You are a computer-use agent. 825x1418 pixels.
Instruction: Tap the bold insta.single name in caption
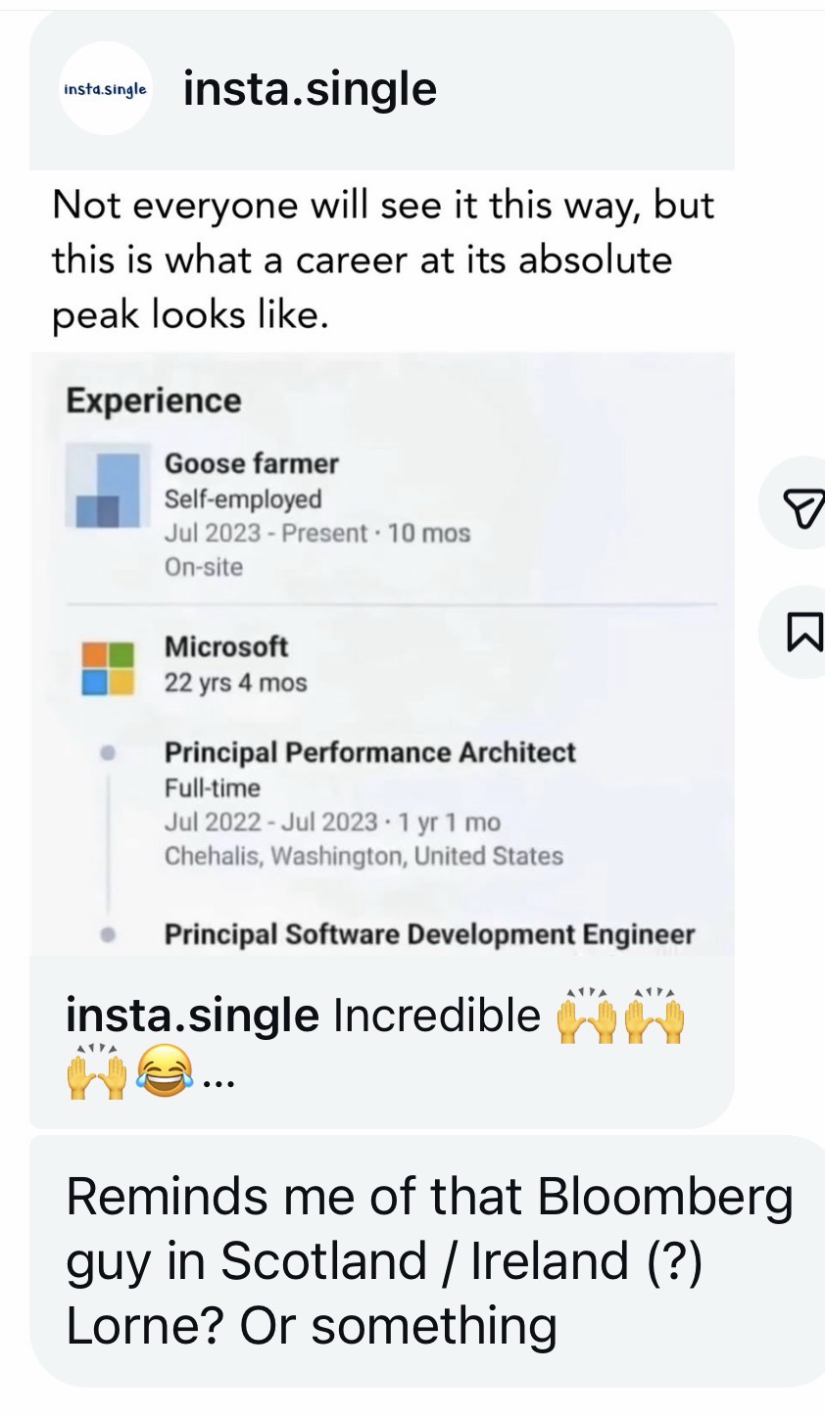coord(192,1016)
